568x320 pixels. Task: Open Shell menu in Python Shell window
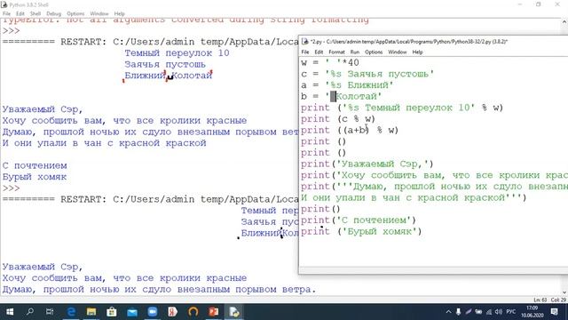coord(35,14)
